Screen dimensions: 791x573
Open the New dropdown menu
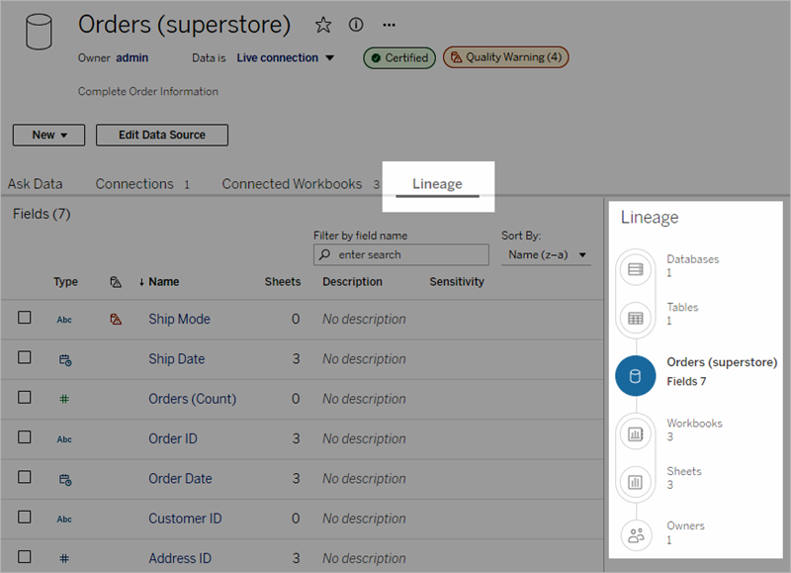[48, 135]
